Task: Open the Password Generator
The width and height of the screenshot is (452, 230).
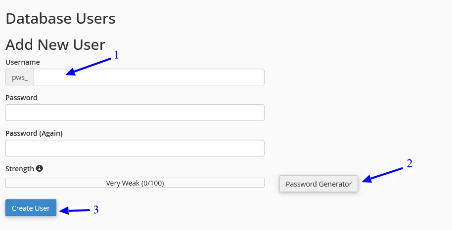Action: [318, 184]
